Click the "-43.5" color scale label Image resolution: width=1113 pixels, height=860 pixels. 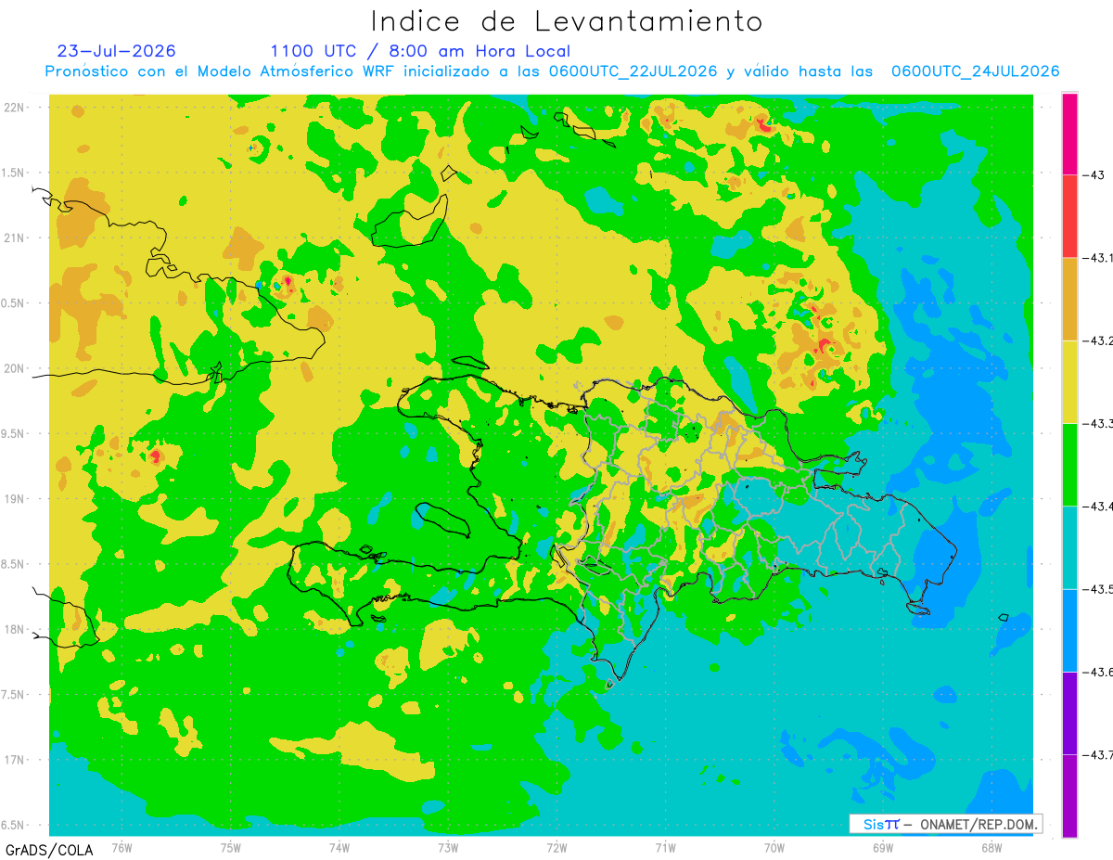tap(1097, 589)
